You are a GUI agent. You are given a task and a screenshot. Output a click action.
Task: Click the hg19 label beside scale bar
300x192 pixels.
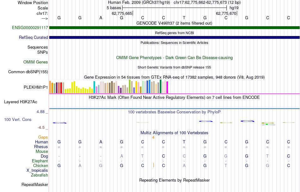point(234,8)
